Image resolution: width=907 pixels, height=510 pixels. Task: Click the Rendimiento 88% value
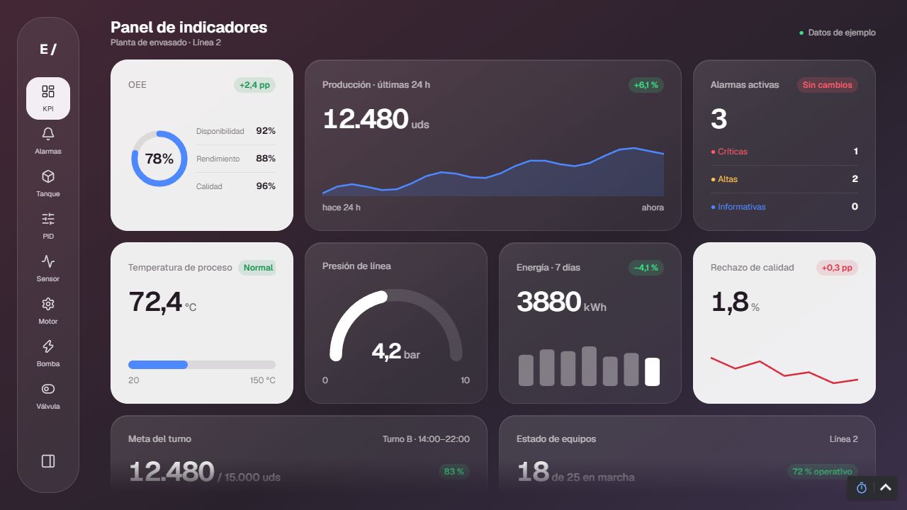point(266,159)
